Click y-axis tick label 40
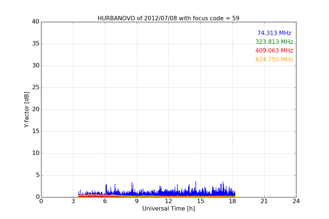Viewport: 329px width, 219px height. (x=36, y=22)
